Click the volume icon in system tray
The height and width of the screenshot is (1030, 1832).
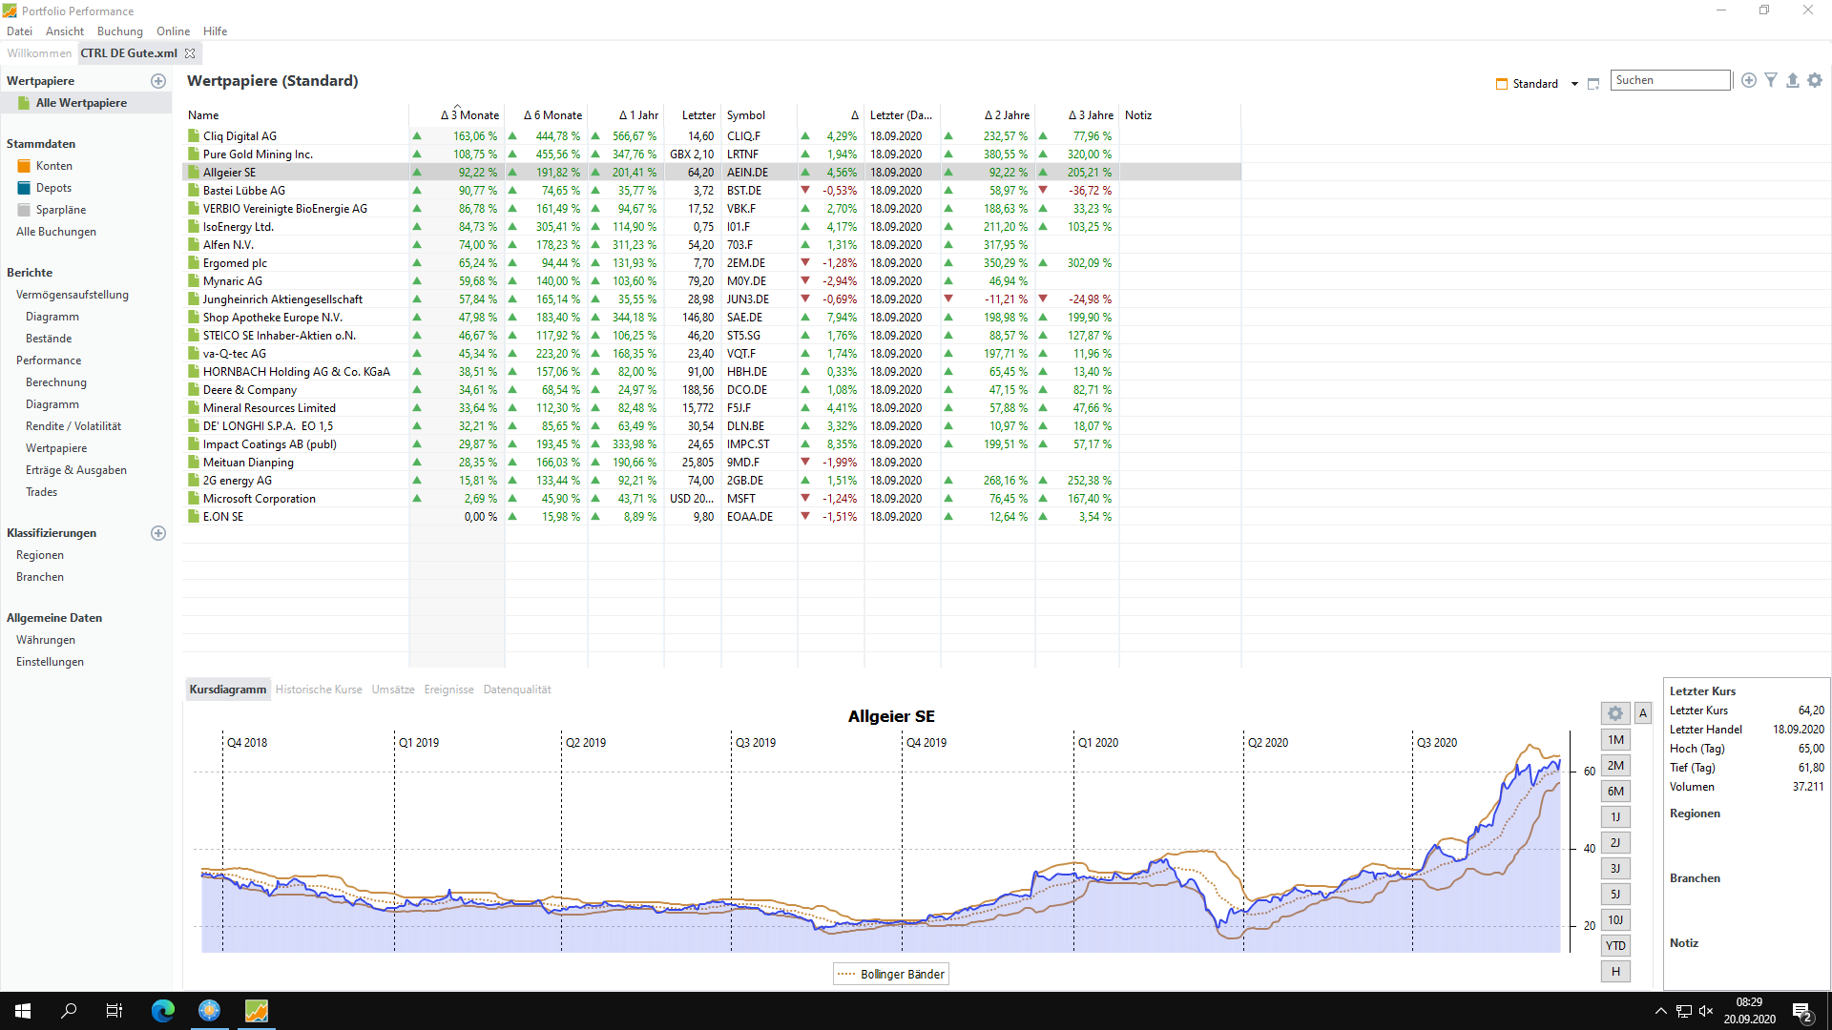pos(1706,1011)
